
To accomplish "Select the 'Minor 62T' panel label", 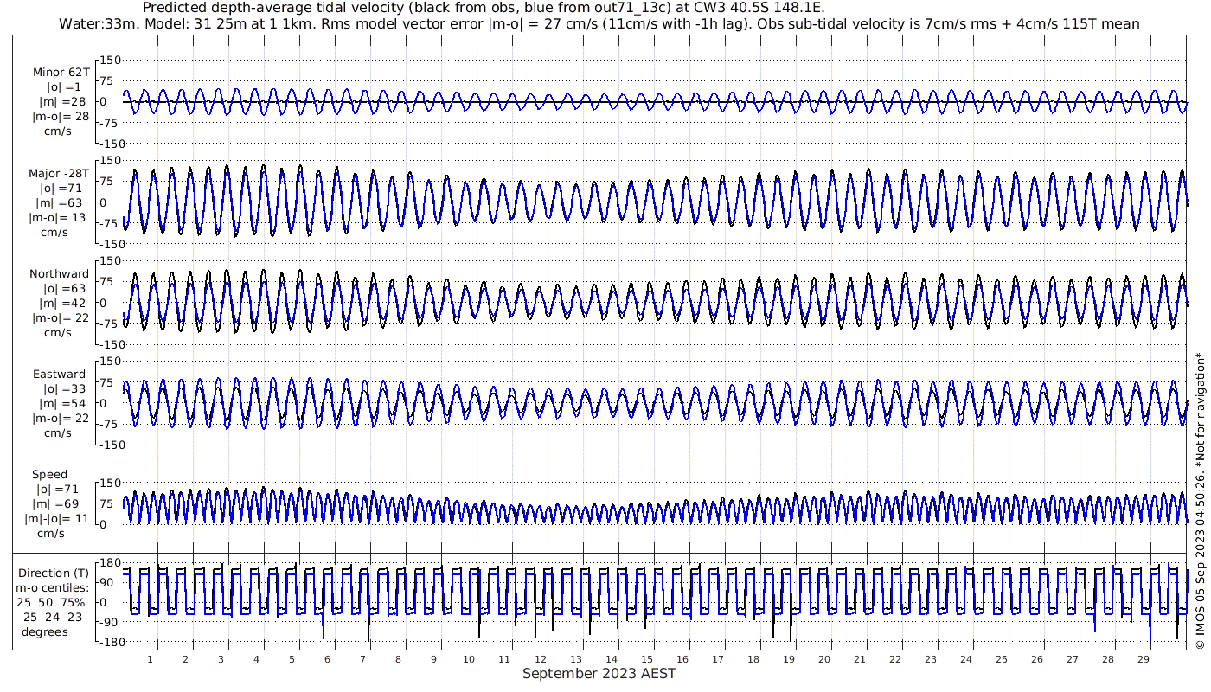I will [x=61, y=72].
